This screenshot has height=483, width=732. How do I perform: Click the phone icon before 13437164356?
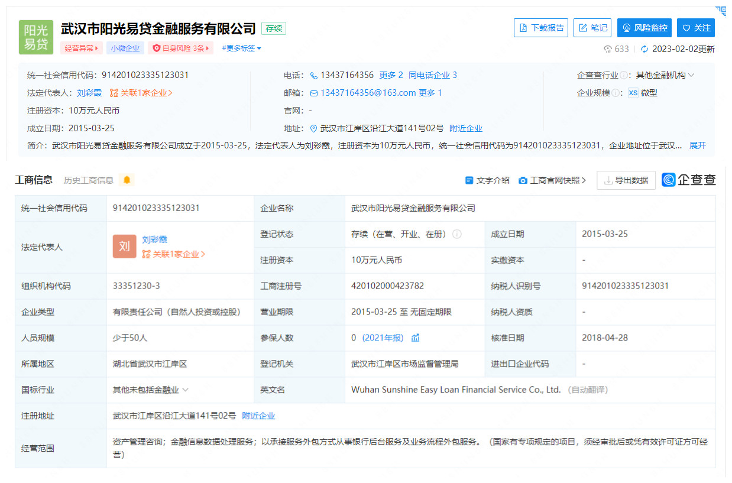tap(314, 75)
